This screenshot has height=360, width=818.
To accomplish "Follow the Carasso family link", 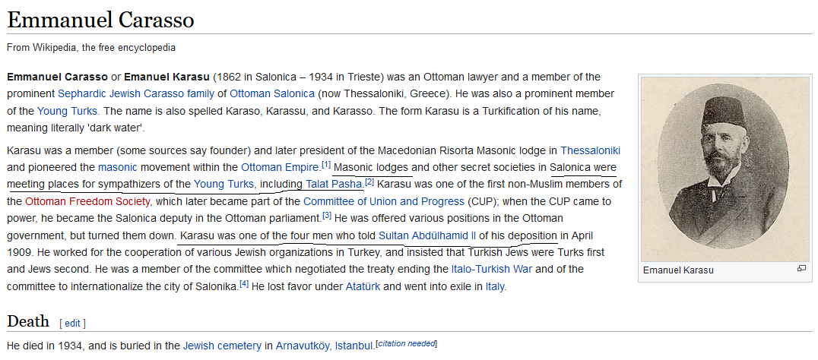I will point(181,94).
